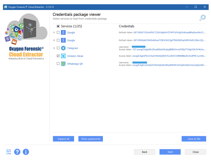Check the second Google service checkbox

[58, 40]
